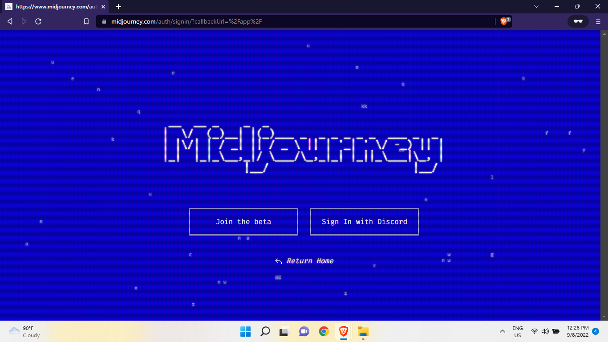This screenshot has width=608, height=342.
Task: Minimize the browser window
Action: [557, 7]
